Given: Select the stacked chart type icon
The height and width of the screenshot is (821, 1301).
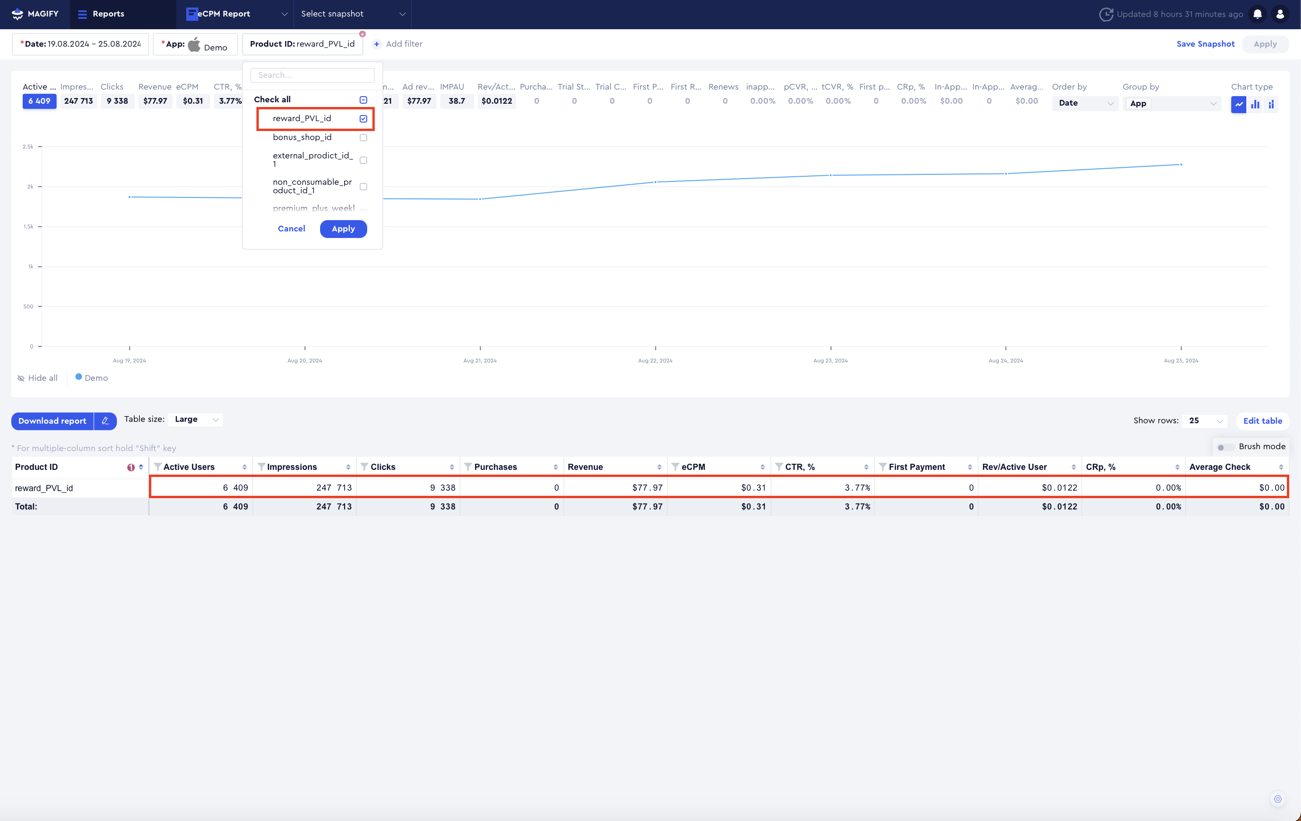Looking at the screenshot, I should point(1271,104).
